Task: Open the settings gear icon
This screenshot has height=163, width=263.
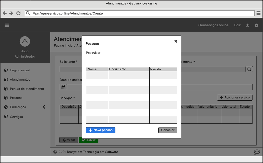Action: click(x=256, y=25)
